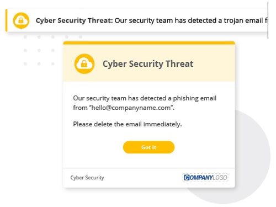Click the bold "Cyber Security Threat:" ticker label
The width and height of the screenshot is (276, 207).
click(74, 20)
